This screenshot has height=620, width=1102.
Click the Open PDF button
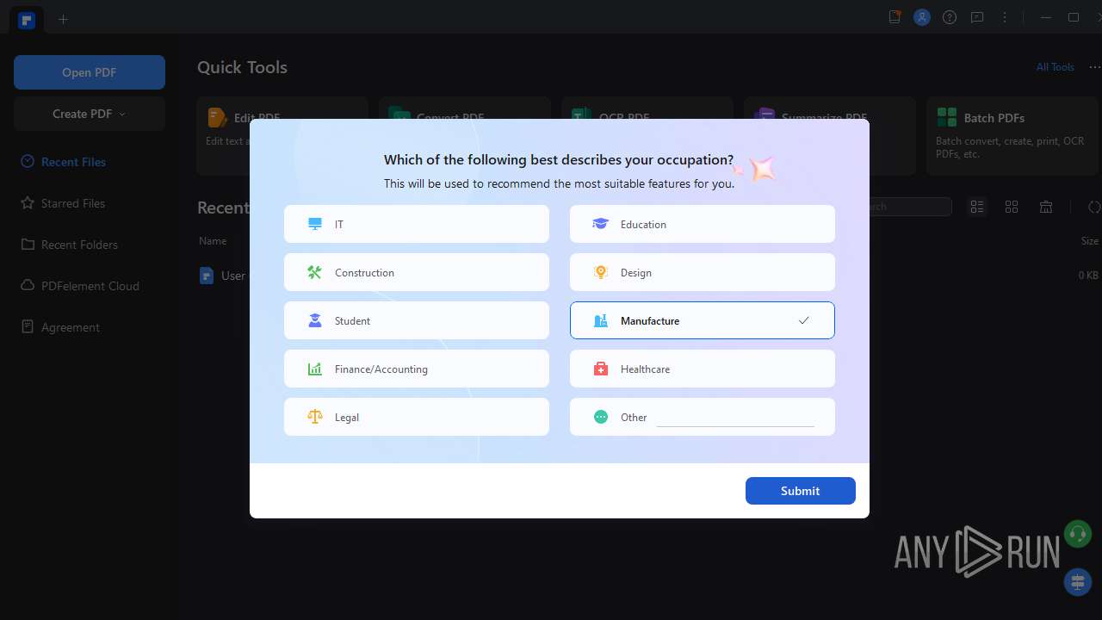click(90, 72)
